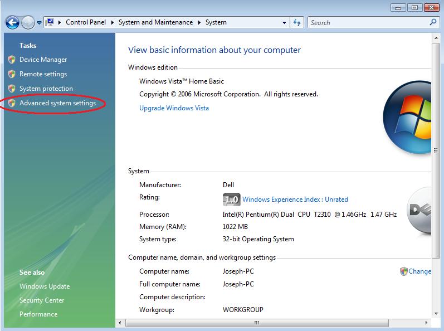Click the 1.0 rating badge icon
Image resolution: width=444 pixels, height=331 pixels.
point(231,199)
